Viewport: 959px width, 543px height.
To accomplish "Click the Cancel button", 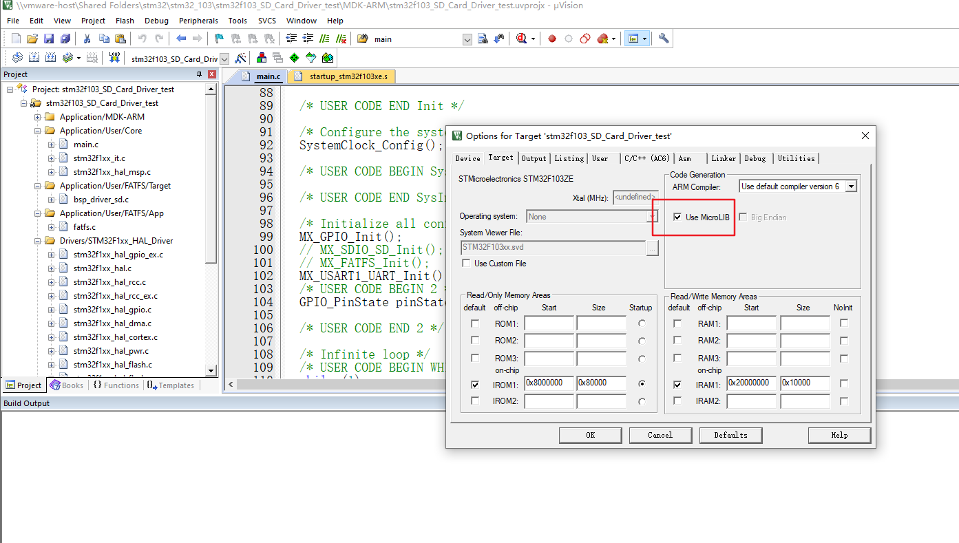I will (x=660, y=435).
